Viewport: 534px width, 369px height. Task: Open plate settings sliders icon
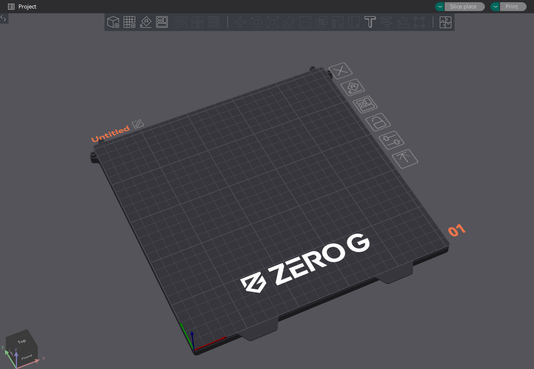(391, 140)
